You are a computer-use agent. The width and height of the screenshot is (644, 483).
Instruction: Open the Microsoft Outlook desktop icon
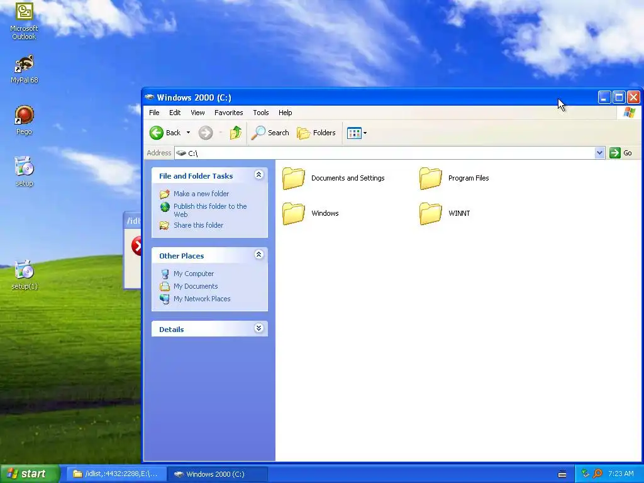tap(24, 21)
